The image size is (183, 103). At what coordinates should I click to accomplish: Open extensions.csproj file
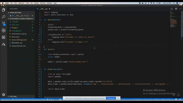19,34
